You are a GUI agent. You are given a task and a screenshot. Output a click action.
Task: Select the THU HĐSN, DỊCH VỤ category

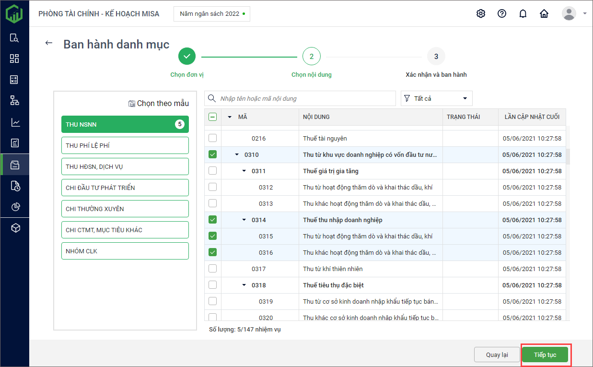tap(125, 166)
